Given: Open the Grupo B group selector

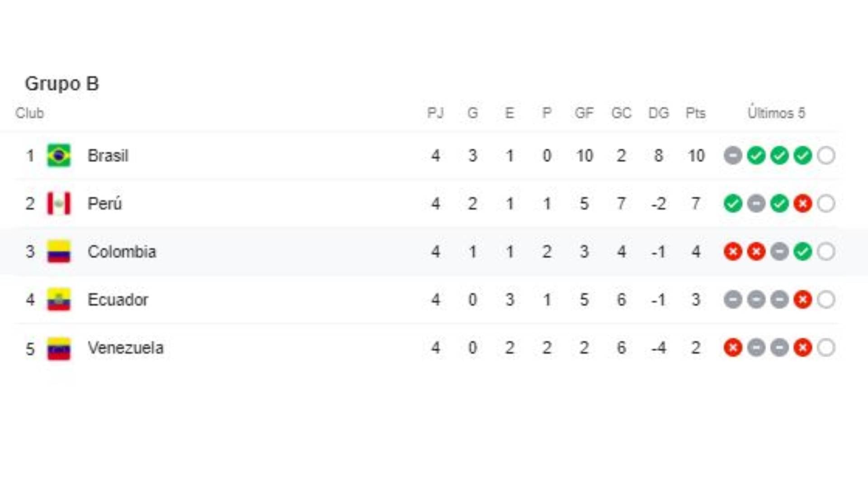Looking at the screenshot, I should (63, 83).
